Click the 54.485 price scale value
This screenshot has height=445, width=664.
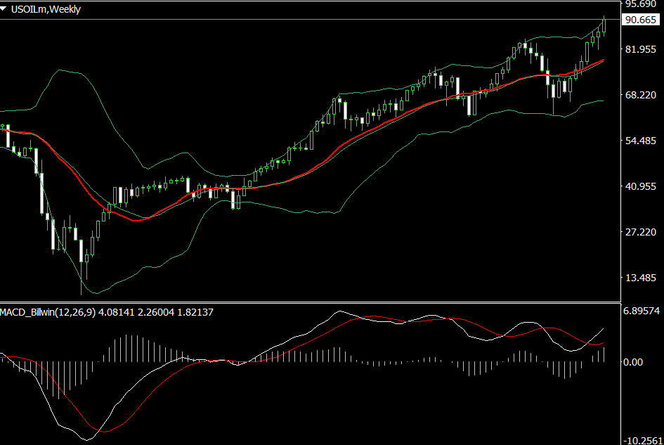coord(641,141)
